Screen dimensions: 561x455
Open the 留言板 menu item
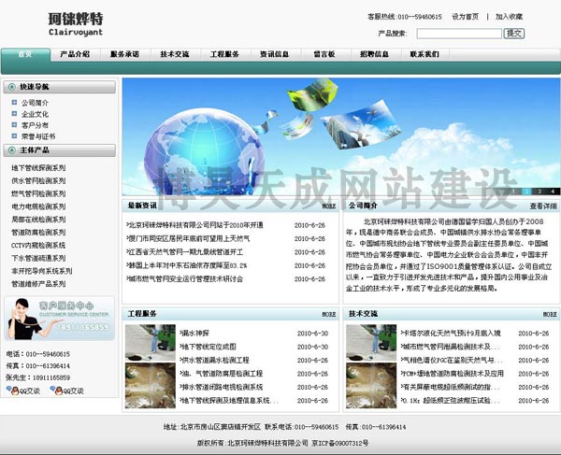point(324,54)
